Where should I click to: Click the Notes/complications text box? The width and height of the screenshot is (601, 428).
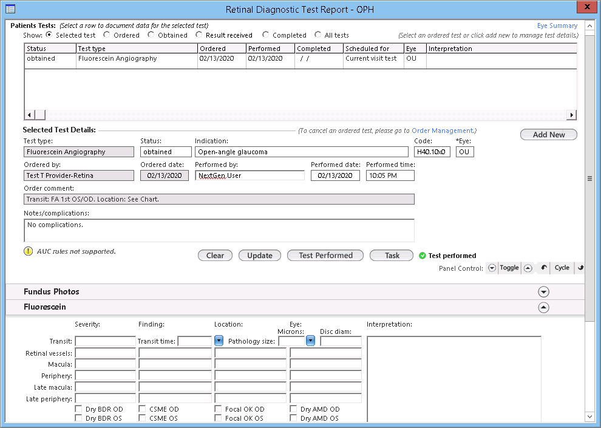219,230
